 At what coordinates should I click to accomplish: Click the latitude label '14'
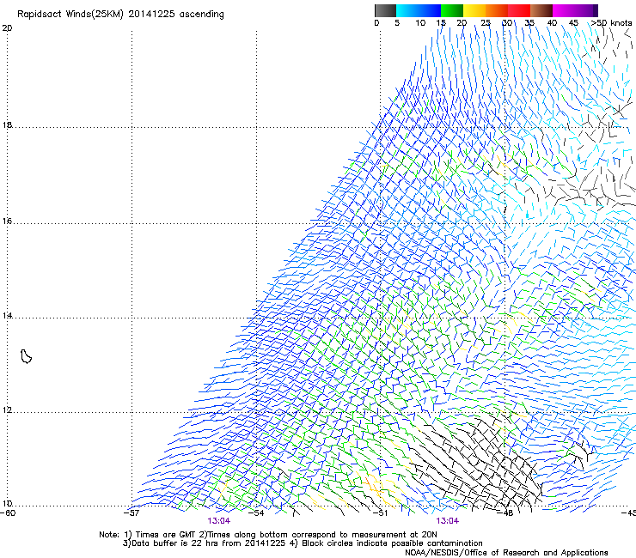coord(7,315)
